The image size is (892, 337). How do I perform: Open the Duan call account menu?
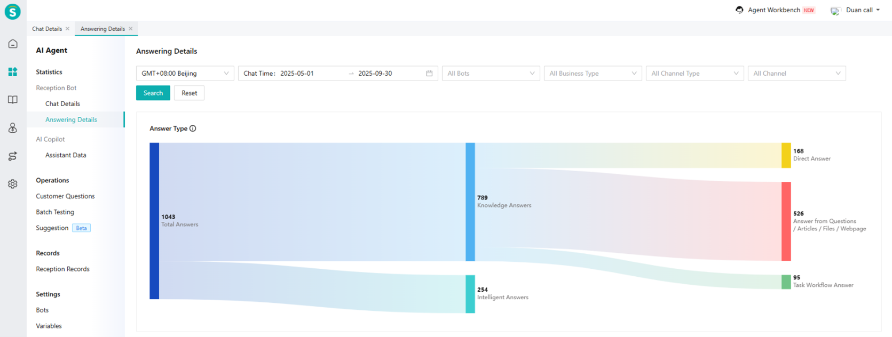pyautogui.click(x=858, y=10)
